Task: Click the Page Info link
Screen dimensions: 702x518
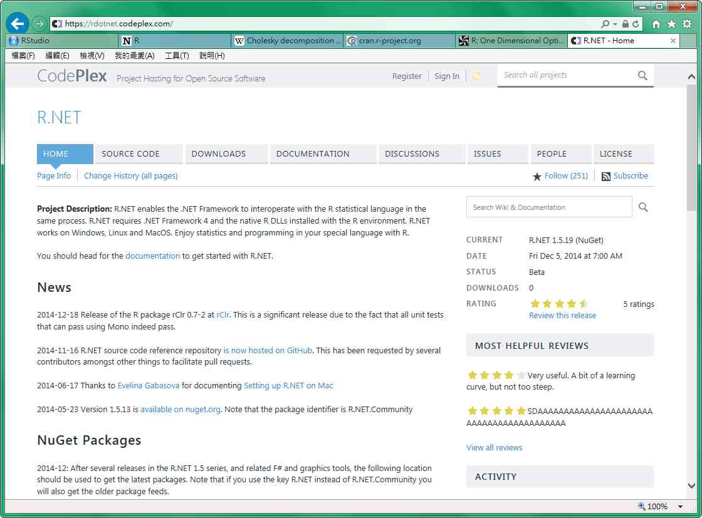Action: click(54, 176)
